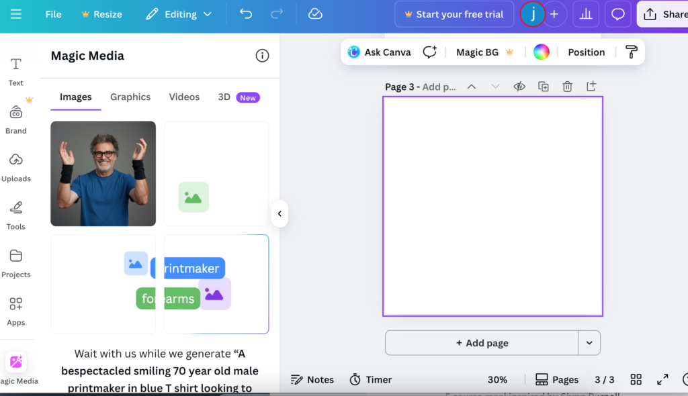Show Magic Media info
Viewport: 688px width, 396px height.
point(262,56)
